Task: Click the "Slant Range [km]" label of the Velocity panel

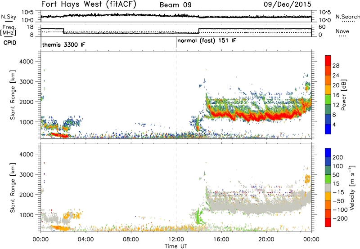Action: click(x=13, y=188)
